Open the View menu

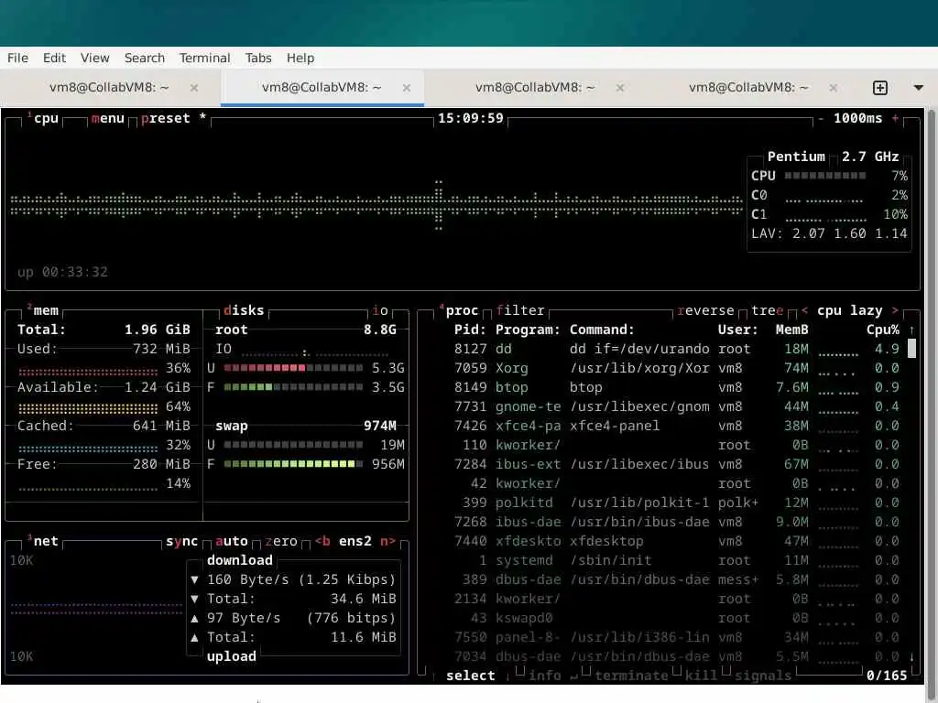pyautogui.click(x=95, y=58)
